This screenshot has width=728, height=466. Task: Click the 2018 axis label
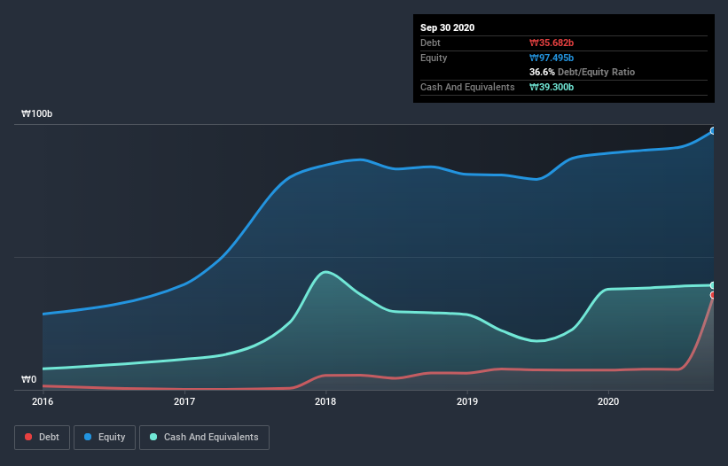tap(325, 401)
